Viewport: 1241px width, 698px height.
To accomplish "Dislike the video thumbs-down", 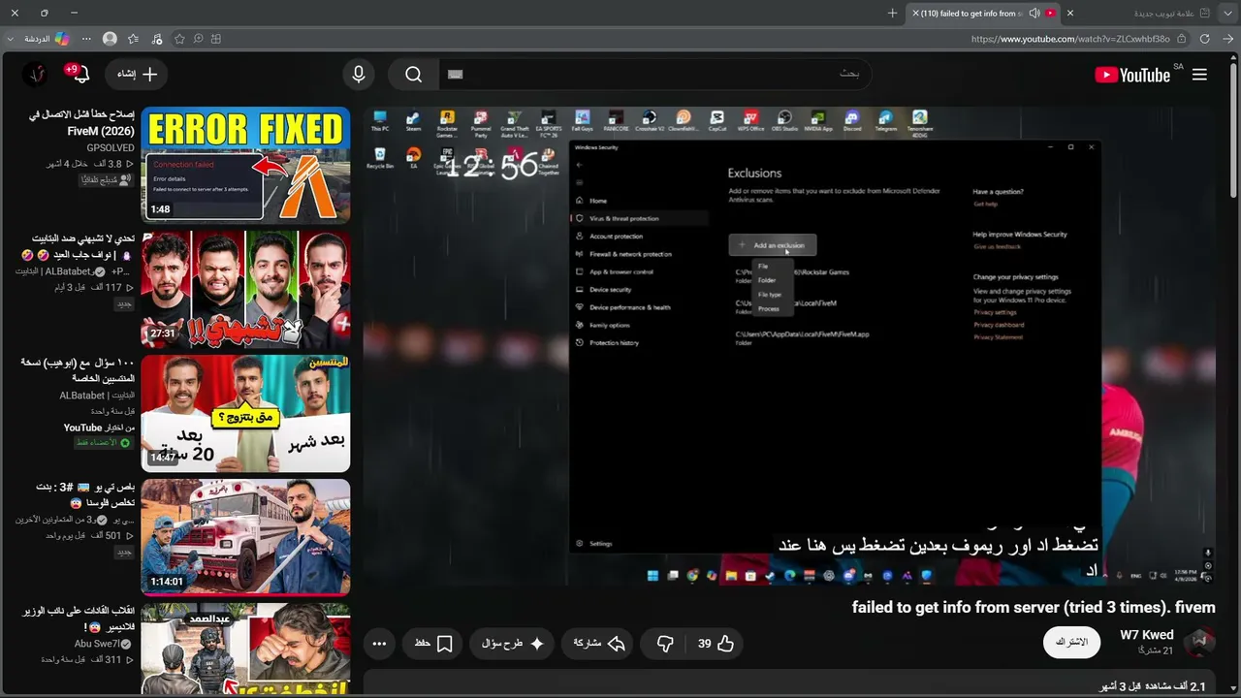I will (665, 643).
